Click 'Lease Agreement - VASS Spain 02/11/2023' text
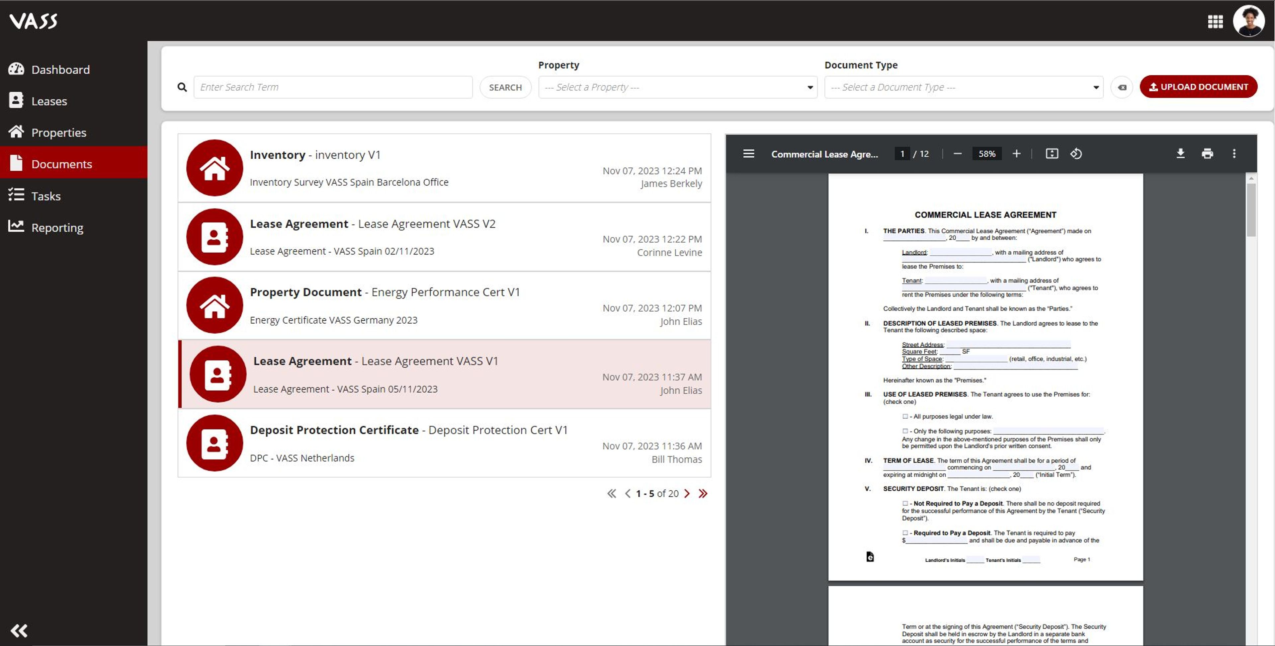 tap(342, 251)
